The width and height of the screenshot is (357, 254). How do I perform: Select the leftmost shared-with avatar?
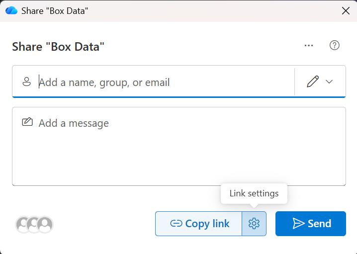coord(23,224)
